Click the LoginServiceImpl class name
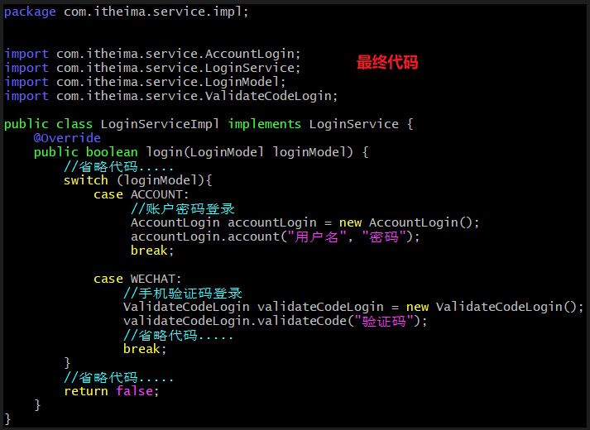The height and width of the screenshot is (430, 590). tap(160, 124)
